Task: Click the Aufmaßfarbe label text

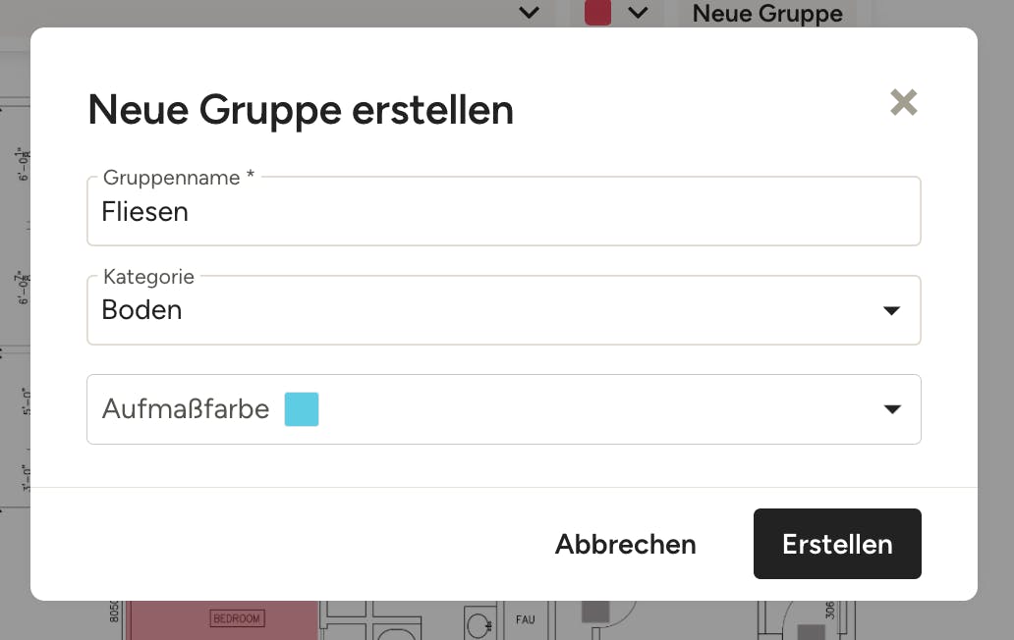Action: click(x=186, y=408)
